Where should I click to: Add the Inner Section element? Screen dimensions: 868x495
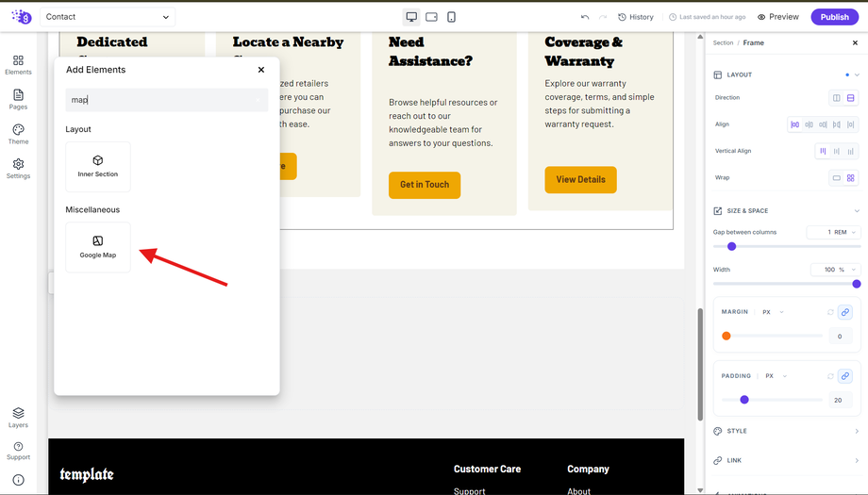coord(98,167)
